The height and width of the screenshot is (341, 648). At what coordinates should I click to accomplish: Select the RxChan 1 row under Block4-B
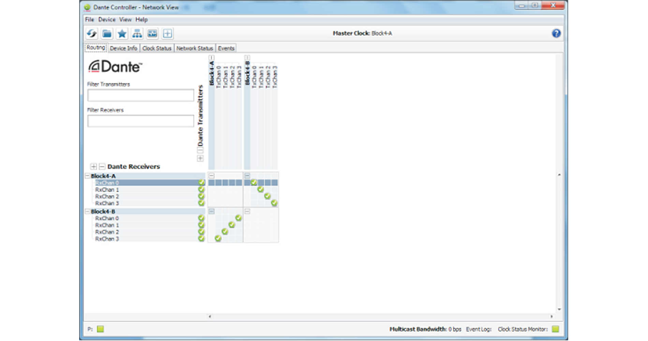click(x=149, y=225)
